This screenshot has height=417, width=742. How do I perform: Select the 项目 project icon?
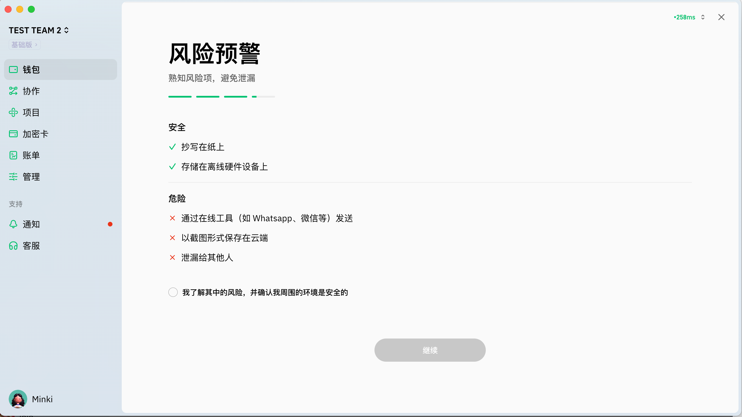[13, 112]
